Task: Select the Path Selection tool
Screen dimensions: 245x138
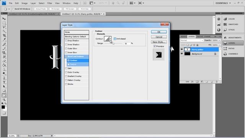Action: (x=4, y=87)
